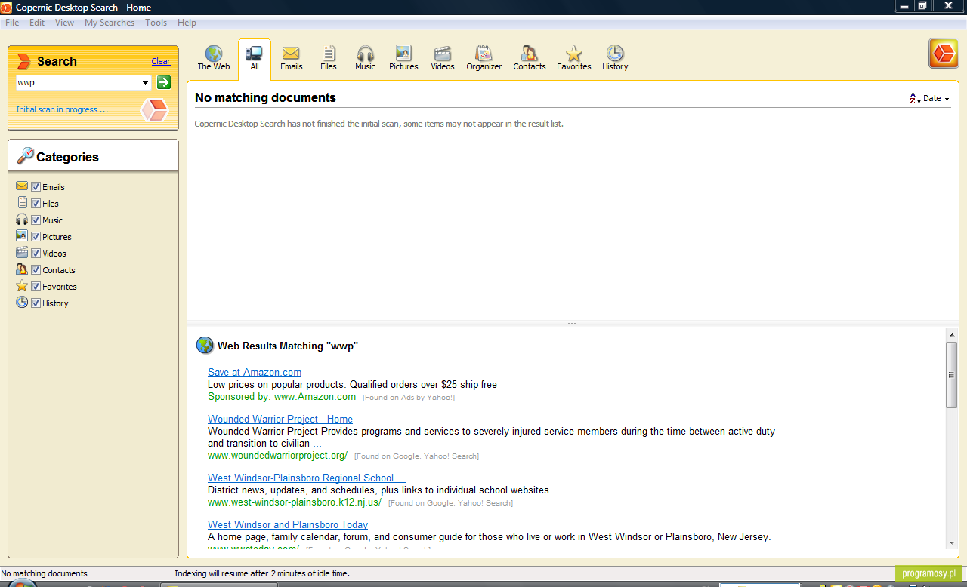The image size is (967, 587).
Task: Open the View menu
Action: (x=64, y=23)
